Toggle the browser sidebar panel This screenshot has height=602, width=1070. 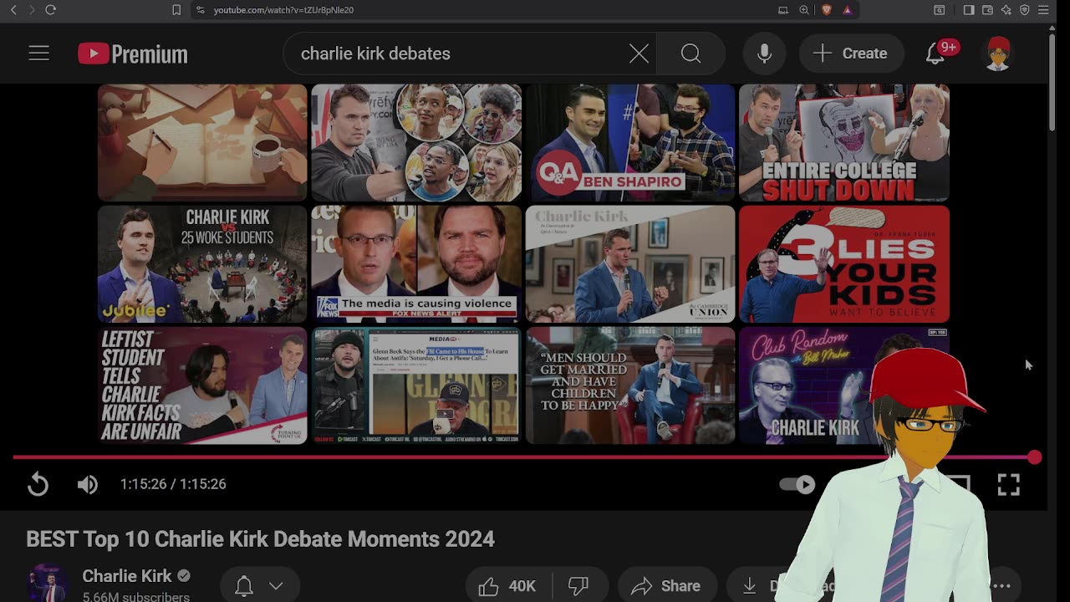[969, 10]
